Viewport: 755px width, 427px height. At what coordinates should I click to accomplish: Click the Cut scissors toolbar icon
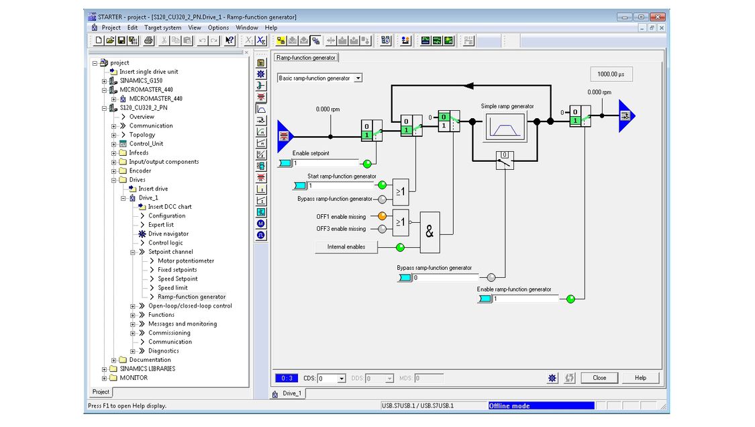tap(164, 40)
